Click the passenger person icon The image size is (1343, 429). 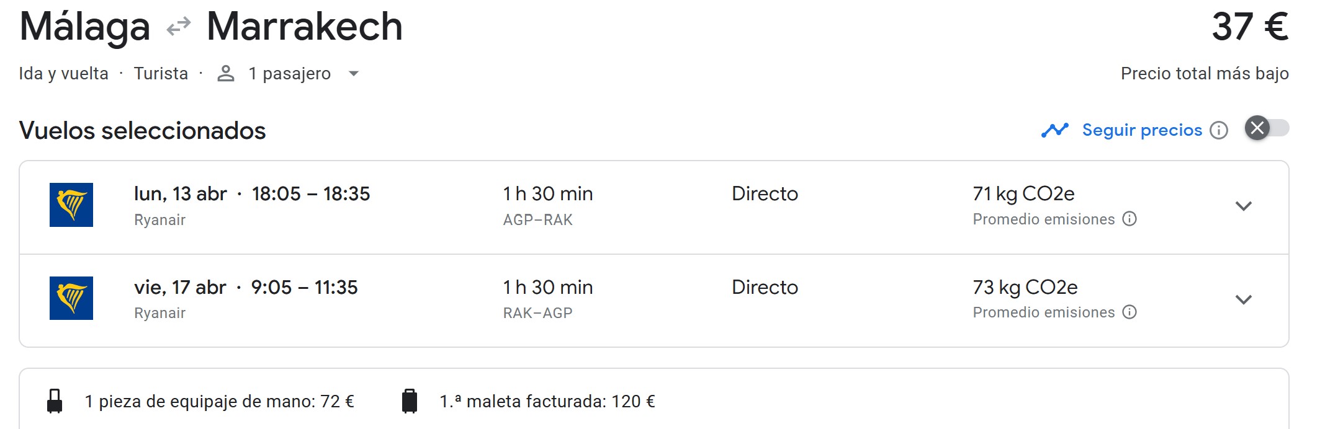pos(226,74)
